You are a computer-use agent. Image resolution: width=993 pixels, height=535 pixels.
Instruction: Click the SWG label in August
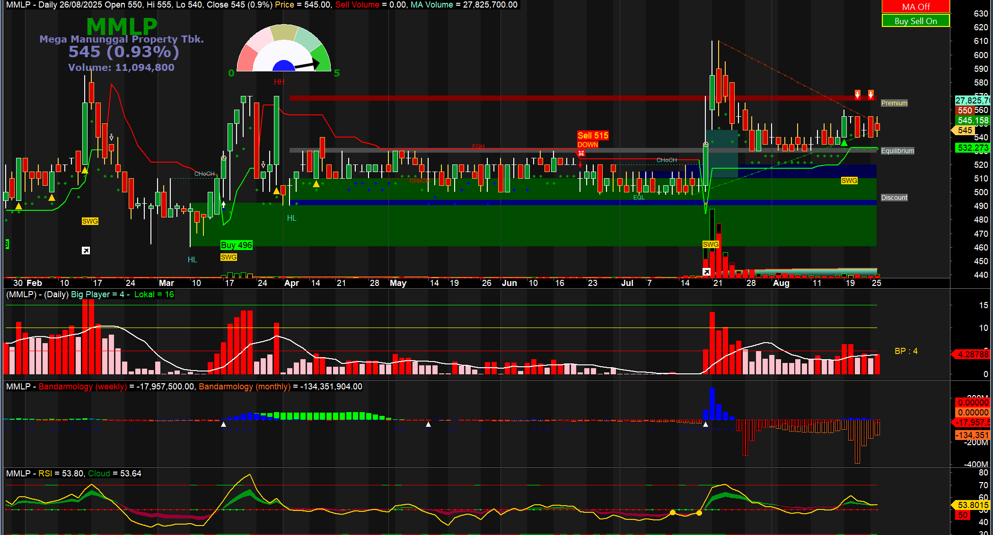click(x=849, y=181)
